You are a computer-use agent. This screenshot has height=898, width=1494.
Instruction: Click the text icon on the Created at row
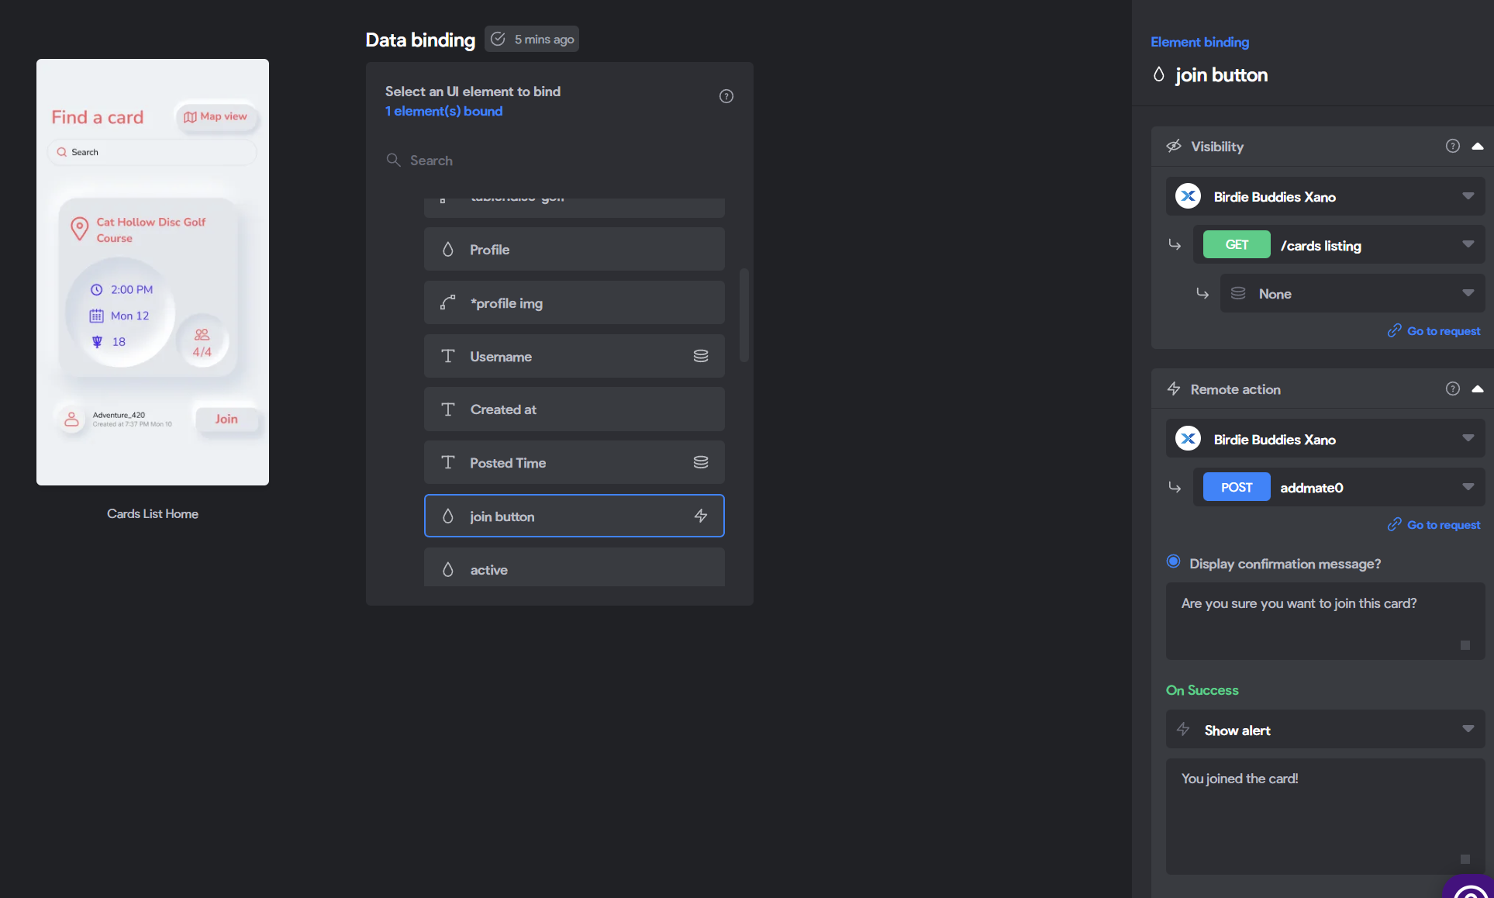447,409
